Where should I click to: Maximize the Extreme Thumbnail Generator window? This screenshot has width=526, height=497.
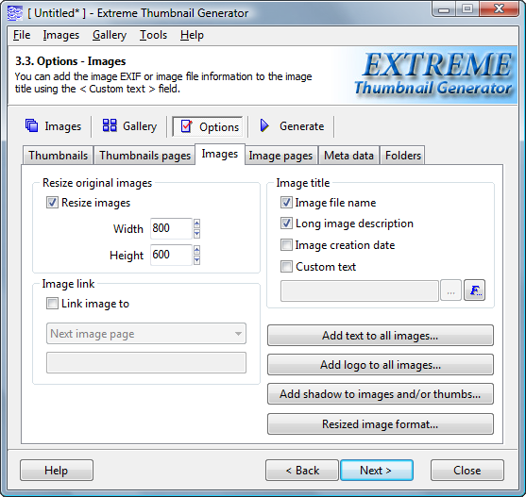pyautogui.click(x=467, y=9)
